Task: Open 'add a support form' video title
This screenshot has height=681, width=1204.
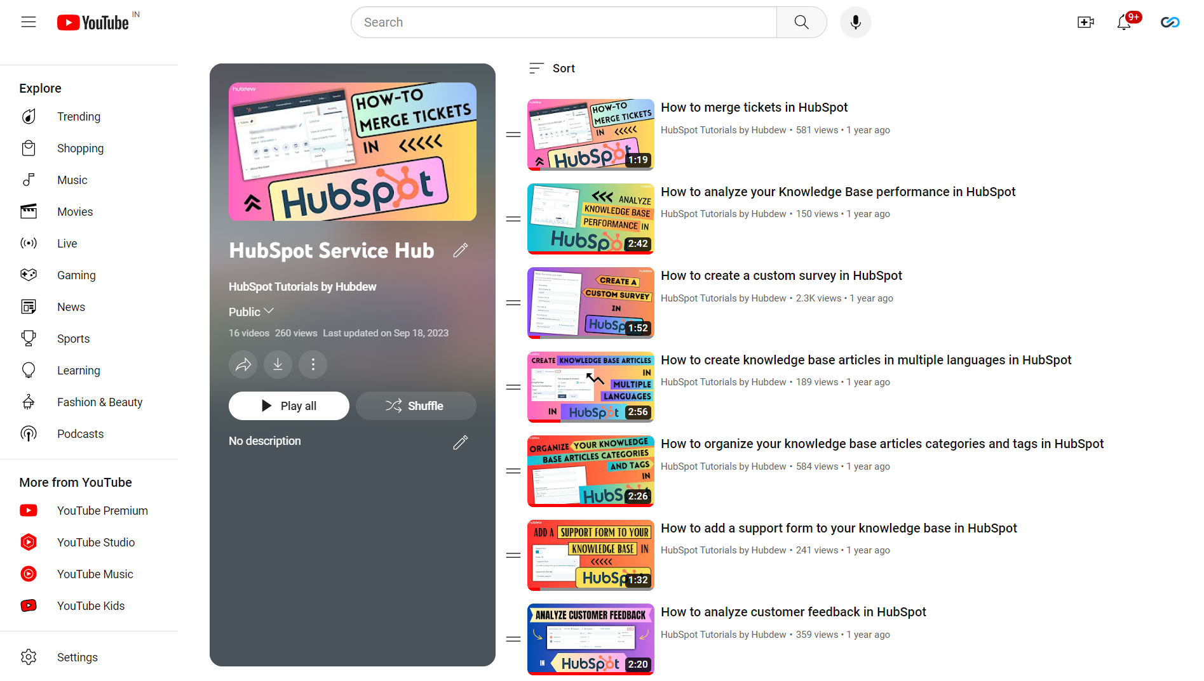Action: (x=839, y=528)
